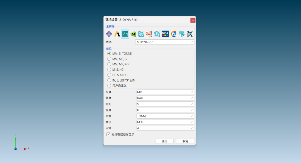Confirm settings with the 确定 button

(x=164, y=141)
